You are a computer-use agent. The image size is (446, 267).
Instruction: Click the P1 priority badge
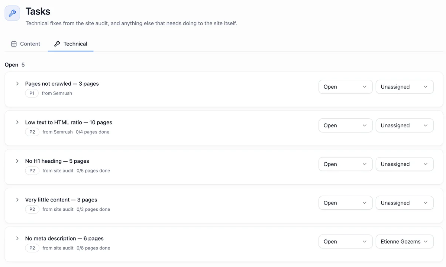[32, 93]
